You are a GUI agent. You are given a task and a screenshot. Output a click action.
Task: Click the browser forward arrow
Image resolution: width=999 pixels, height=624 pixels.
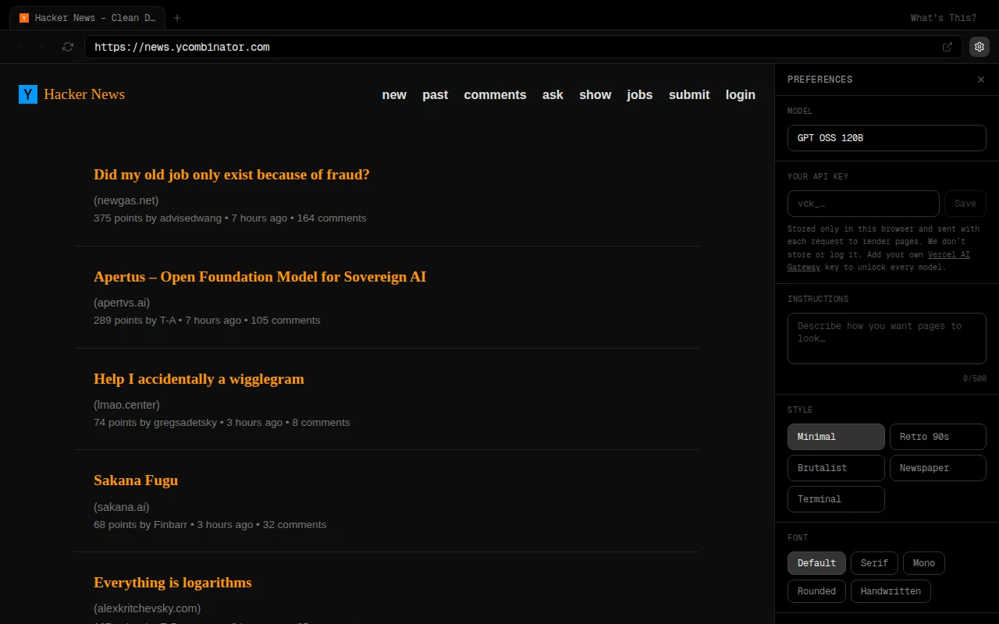[42, 47]
